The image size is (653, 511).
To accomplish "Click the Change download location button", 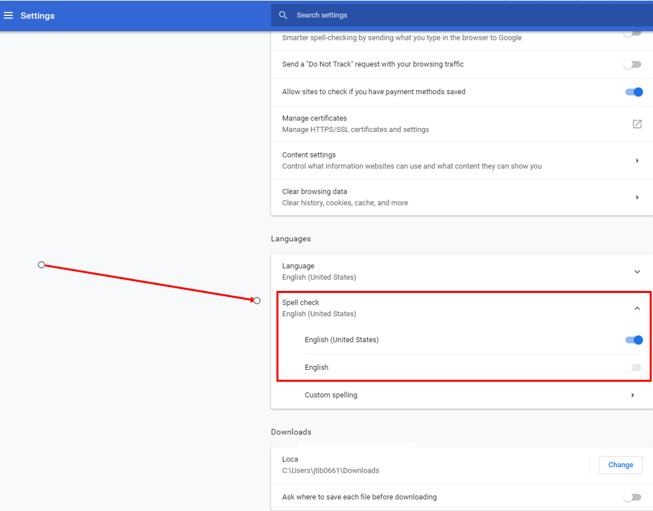I will coord(621,465).
